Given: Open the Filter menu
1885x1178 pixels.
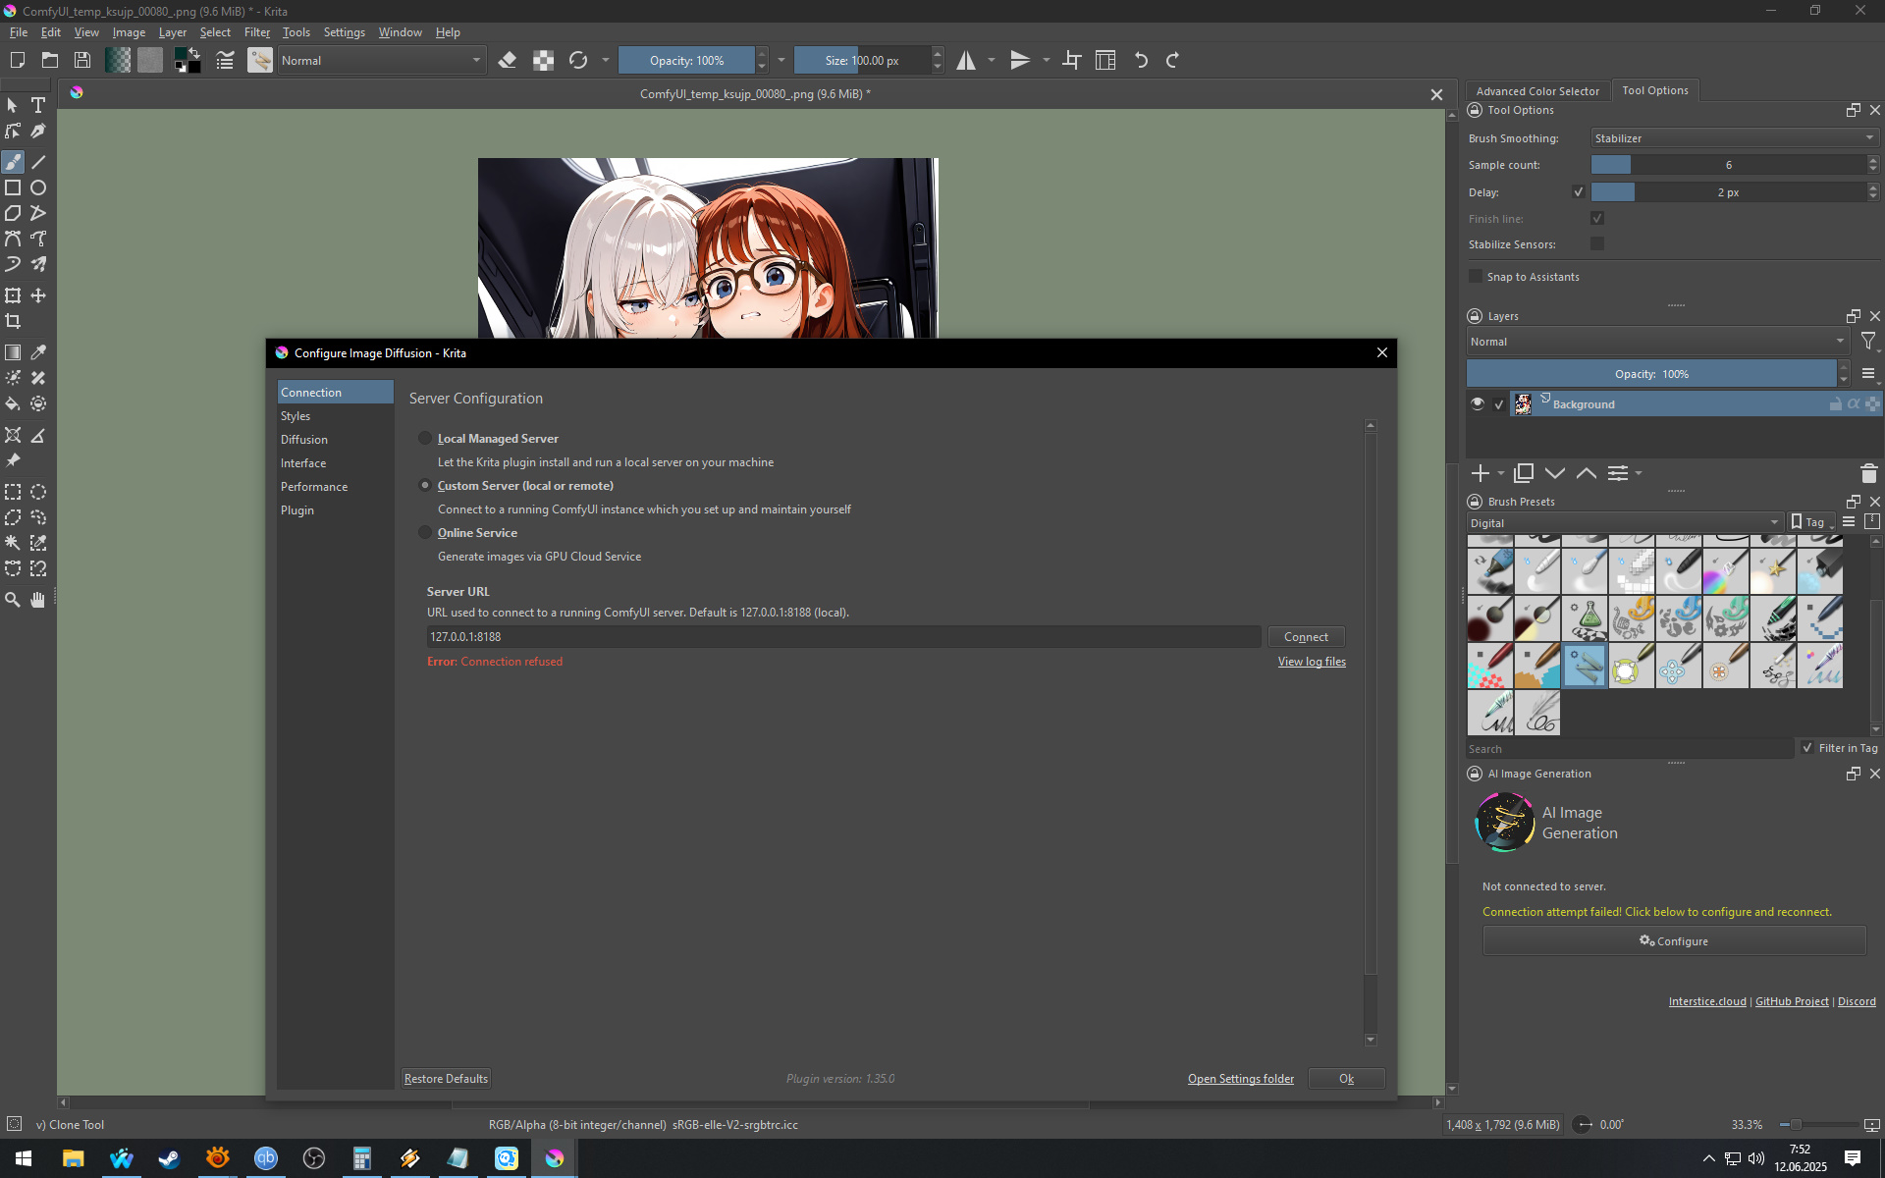Looking at the screenshot, I should [x=257, y=32].
